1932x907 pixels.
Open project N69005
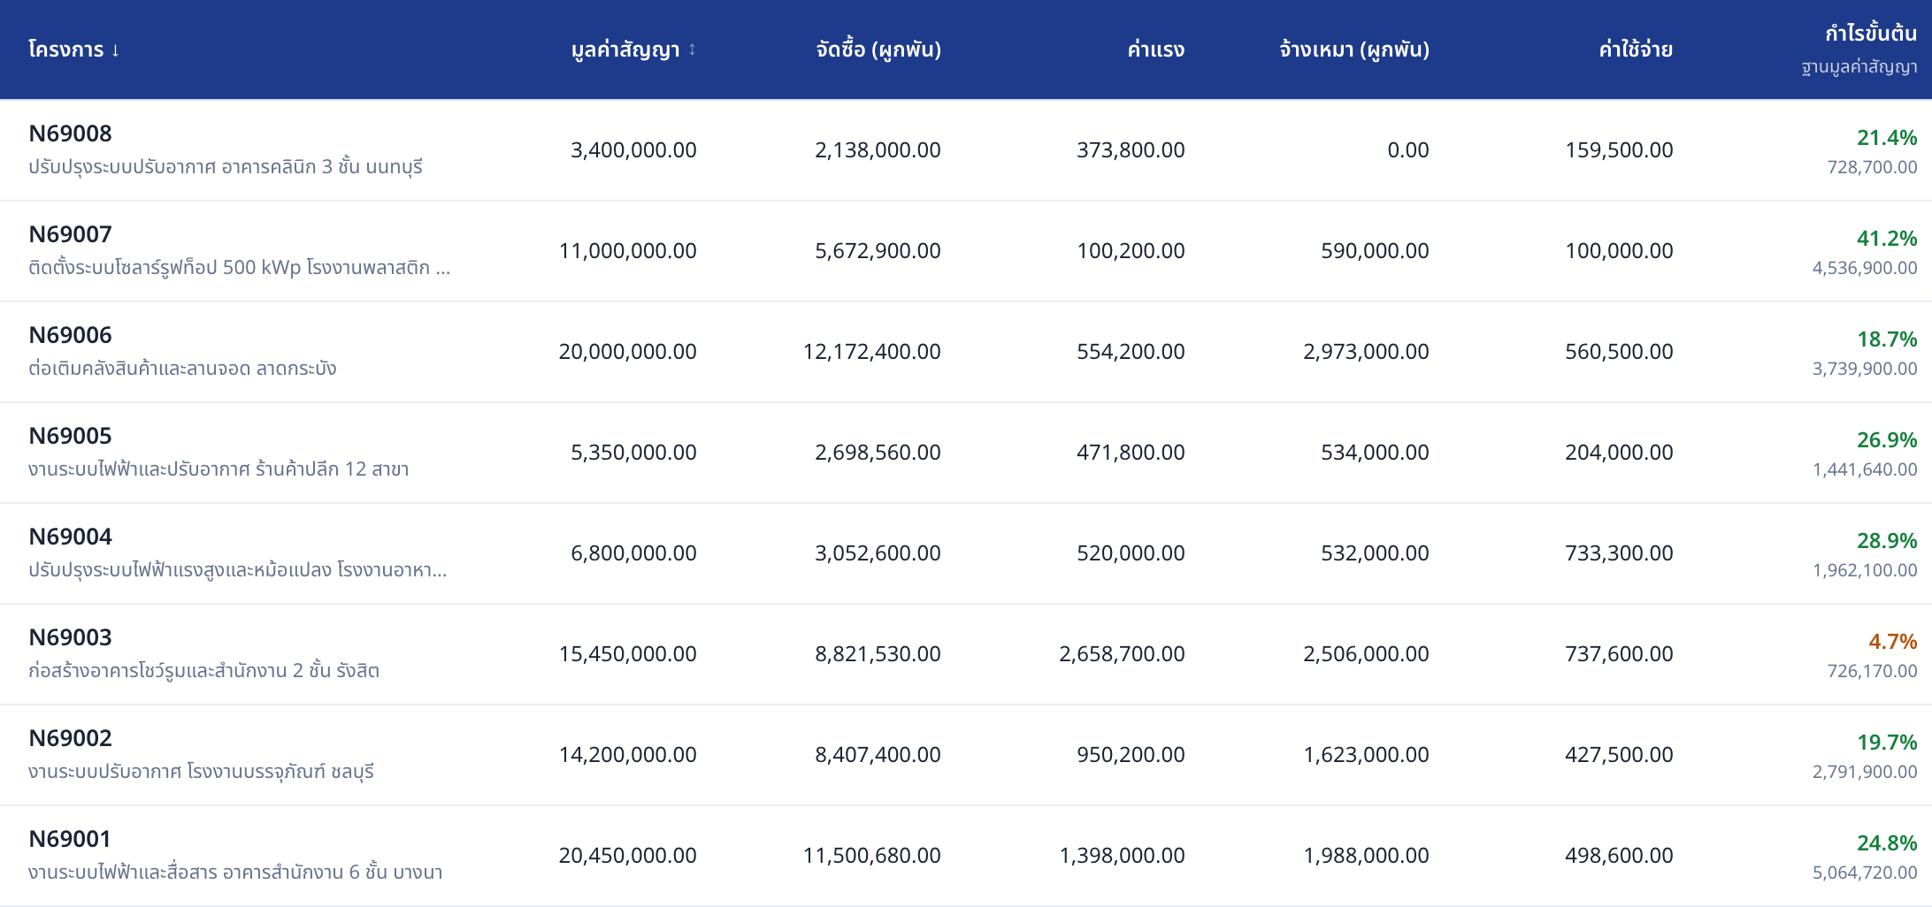71,436
